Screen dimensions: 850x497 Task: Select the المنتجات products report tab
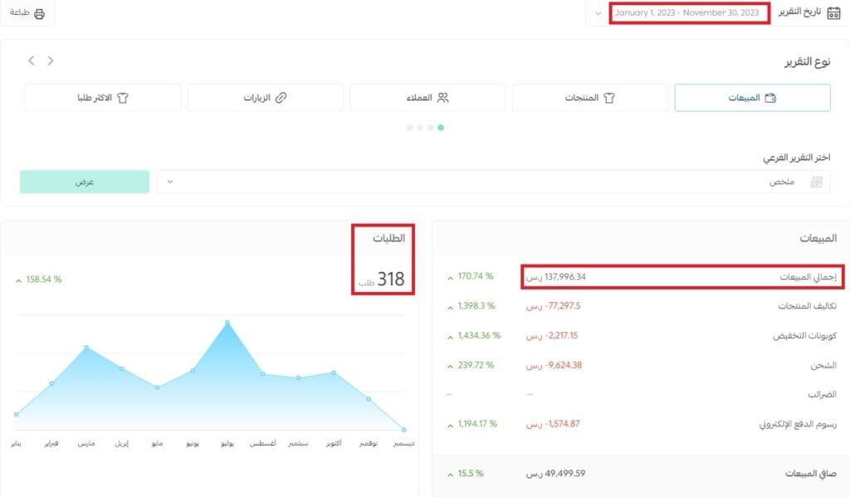pyautogui.click(x=590, y=98)
